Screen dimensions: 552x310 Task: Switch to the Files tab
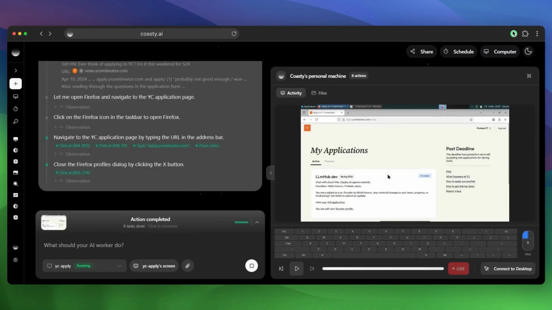(319, 93)
